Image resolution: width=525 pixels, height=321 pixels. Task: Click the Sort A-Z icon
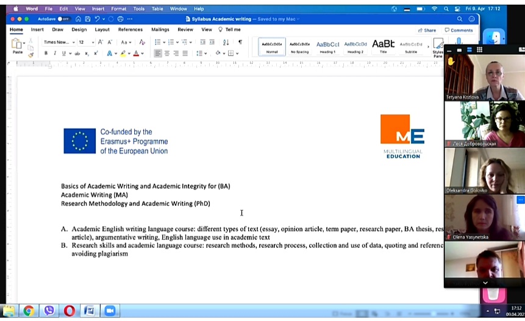[x=226, y=42]
